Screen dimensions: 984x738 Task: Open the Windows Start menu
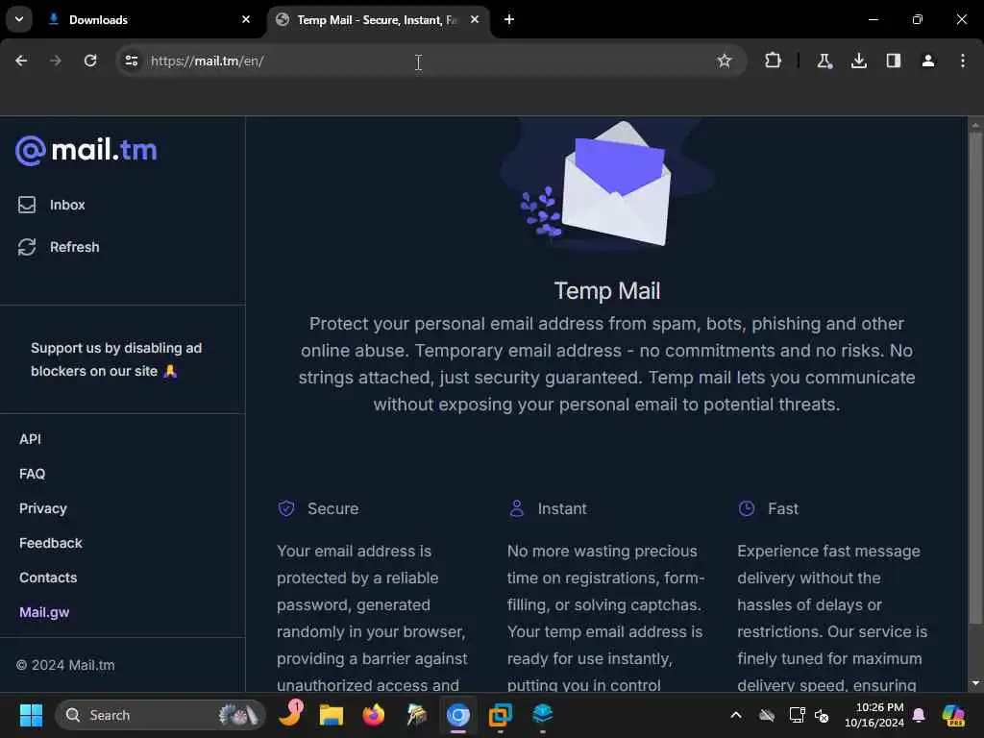[31, 715]
